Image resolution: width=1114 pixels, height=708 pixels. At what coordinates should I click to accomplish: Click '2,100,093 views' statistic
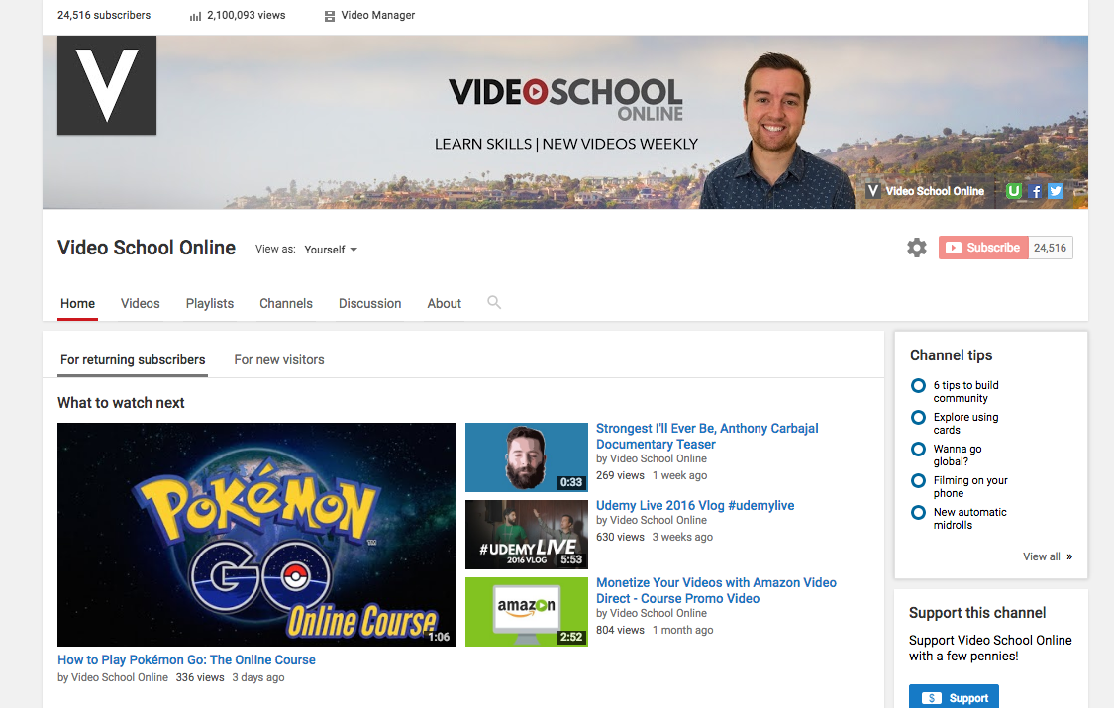pos(246,15)
